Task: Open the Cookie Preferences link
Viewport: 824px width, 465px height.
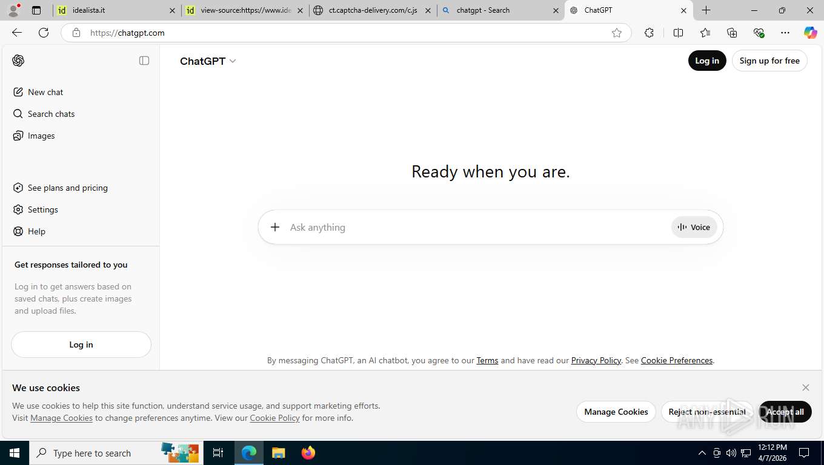Action: [677, 360]
